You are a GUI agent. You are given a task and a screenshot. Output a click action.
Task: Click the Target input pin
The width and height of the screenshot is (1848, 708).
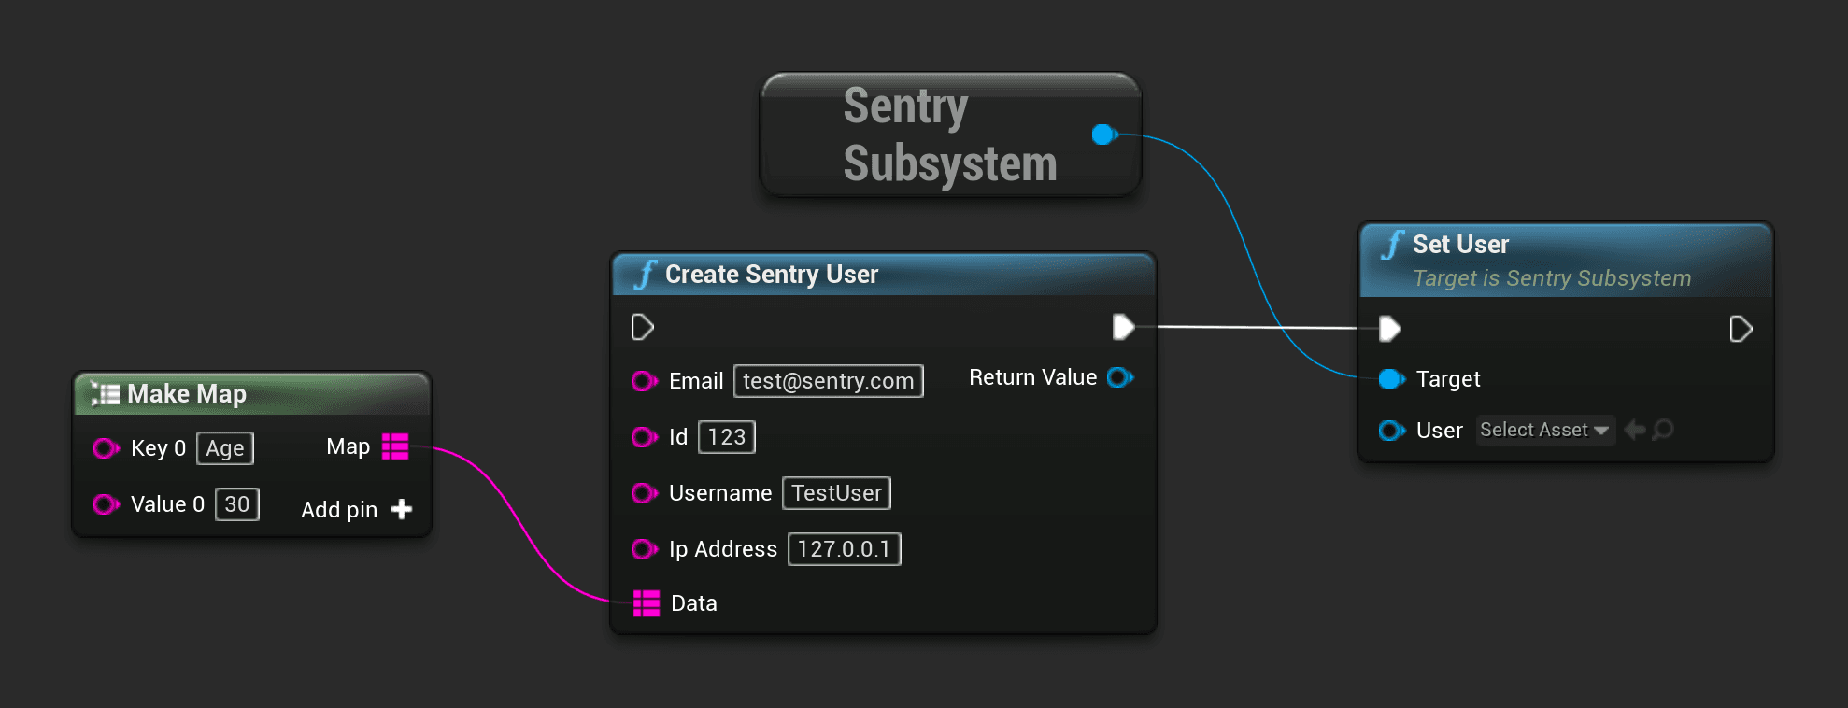(x=1391, y=379)
